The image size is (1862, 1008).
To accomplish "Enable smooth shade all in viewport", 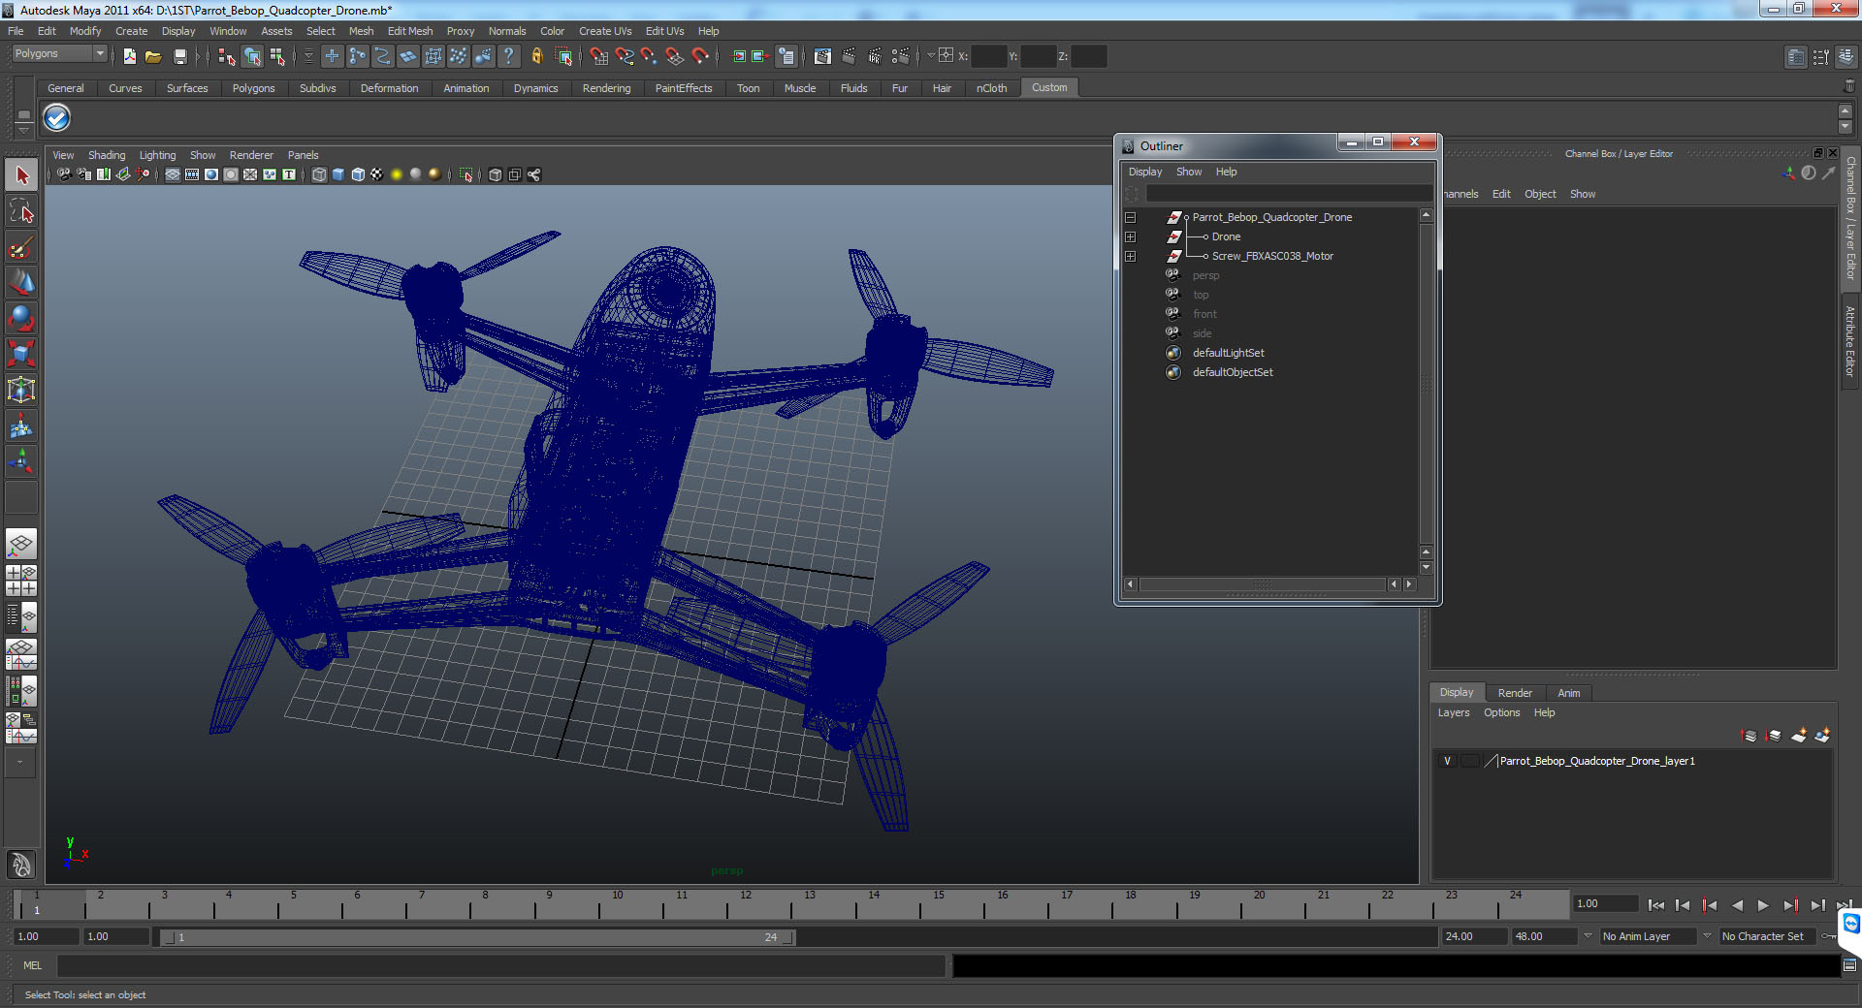I will click(338, 174).
